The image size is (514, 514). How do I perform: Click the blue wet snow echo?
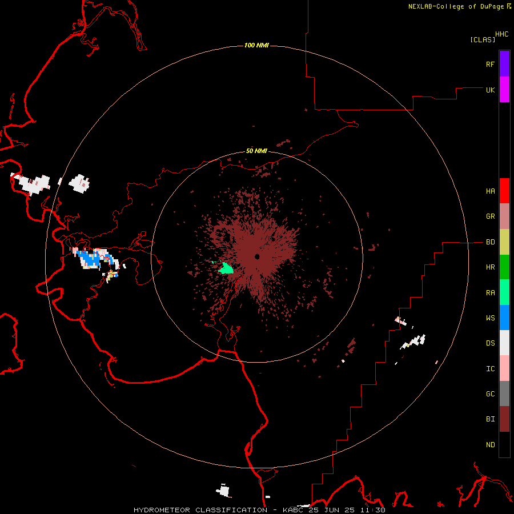pyautogui.click(x=90, y=259)
